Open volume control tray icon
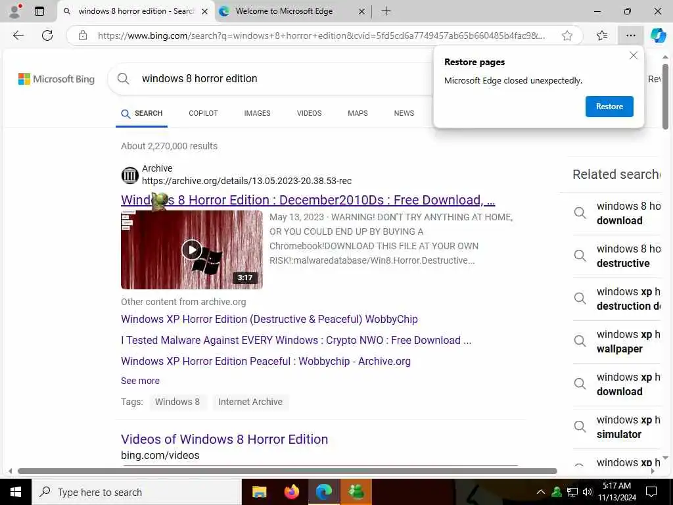Screen dimensions: 673x505 click(x=588, y=492)
